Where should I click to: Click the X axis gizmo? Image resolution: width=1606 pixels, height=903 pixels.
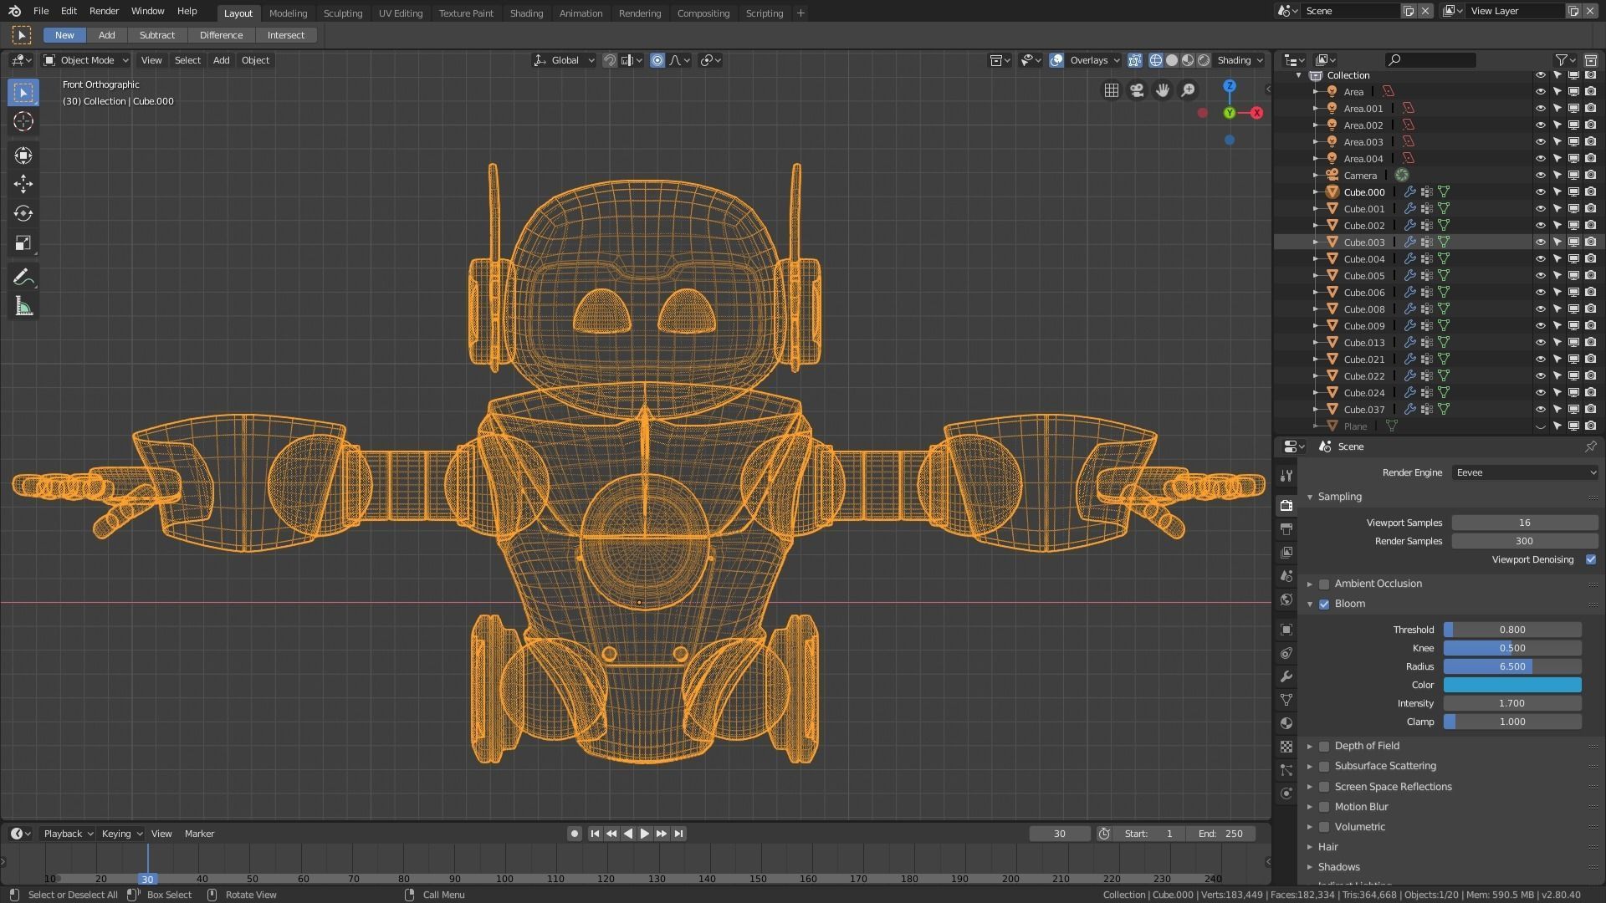pyautogui.click(x=1256, y=113)
